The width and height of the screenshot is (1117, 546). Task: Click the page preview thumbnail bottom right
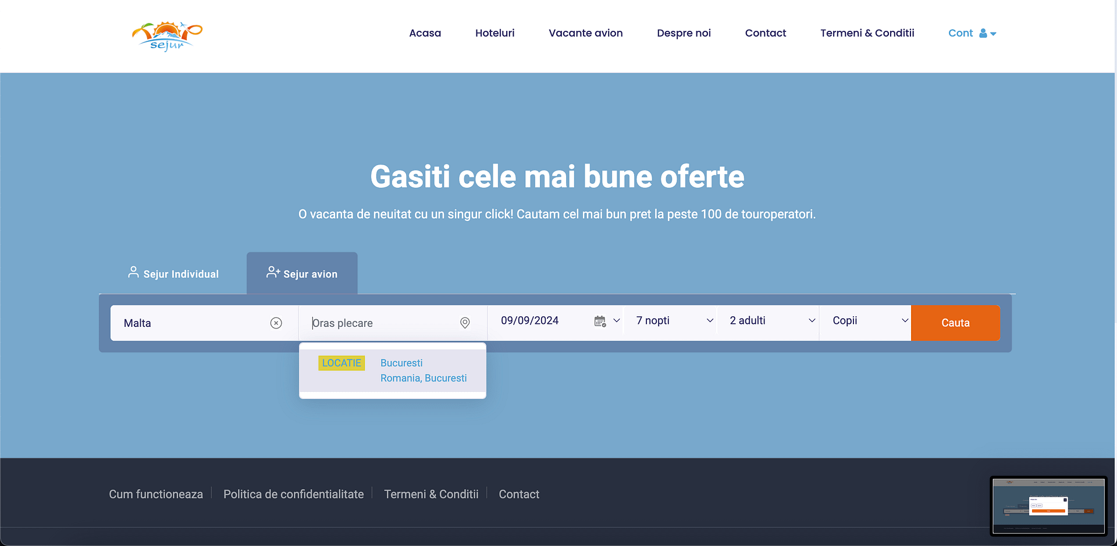[1048, 506]
